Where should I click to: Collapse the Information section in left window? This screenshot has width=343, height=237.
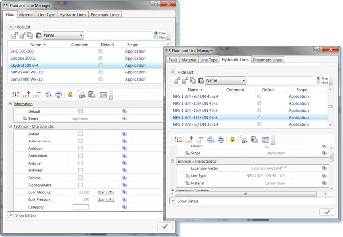(x=10, y=104)
